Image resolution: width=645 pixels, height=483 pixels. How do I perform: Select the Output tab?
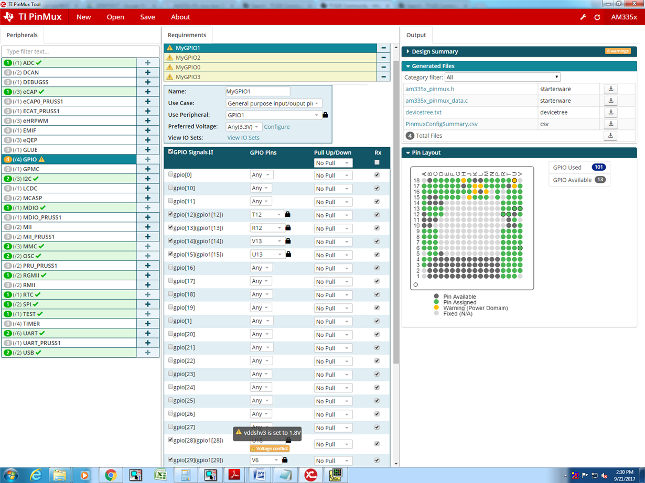click(416, 35)
